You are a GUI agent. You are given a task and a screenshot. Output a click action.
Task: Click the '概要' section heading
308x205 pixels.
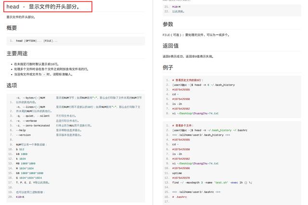click(x=12, y=28)
